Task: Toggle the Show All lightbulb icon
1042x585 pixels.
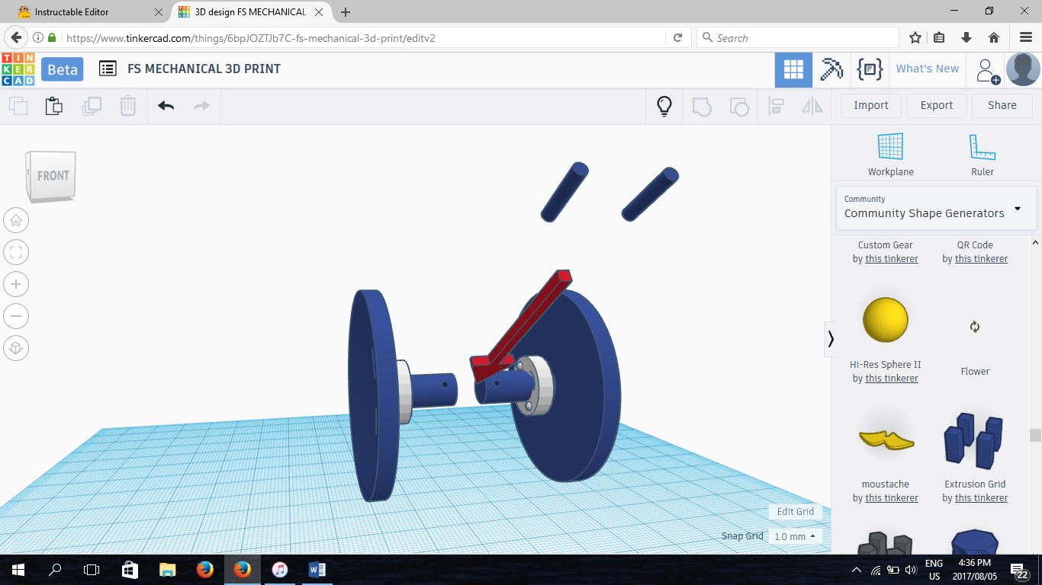Action: point(664,106)
